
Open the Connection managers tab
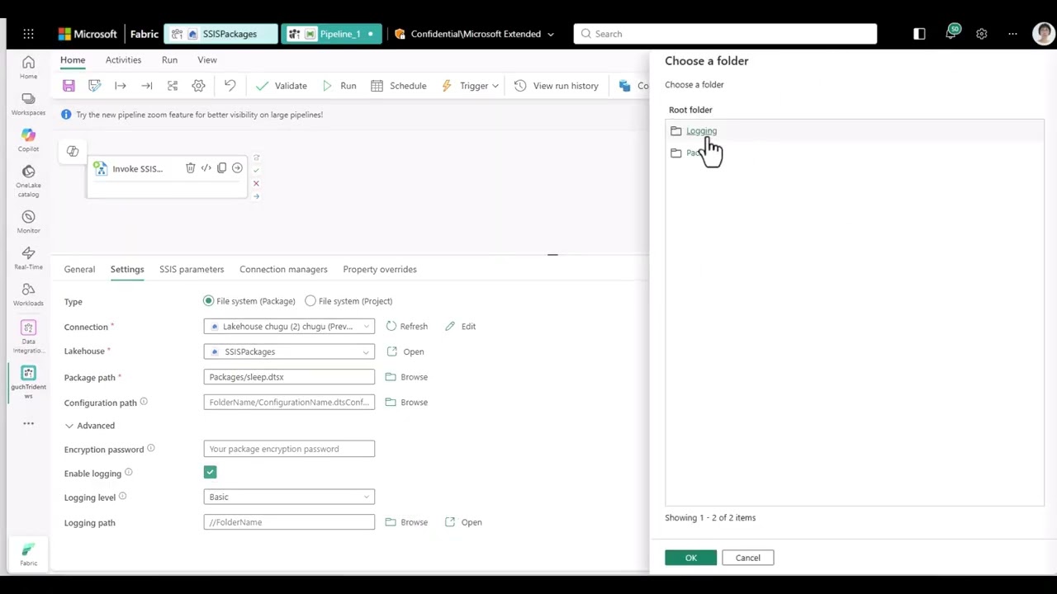[x=283, y=269]
